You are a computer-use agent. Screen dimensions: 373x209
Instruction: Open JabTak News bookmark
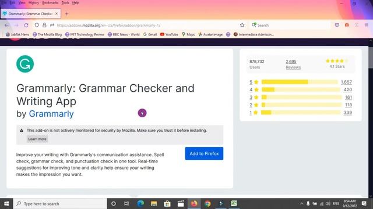17,34
